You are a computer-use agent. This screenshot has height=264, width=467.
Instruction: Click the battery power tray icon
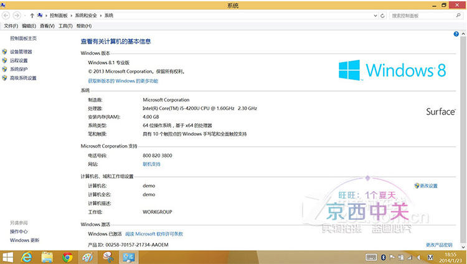click(401, 257)
